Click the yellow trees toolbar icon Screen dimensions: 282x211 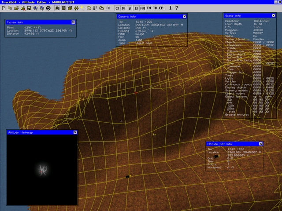click(76, 8)
